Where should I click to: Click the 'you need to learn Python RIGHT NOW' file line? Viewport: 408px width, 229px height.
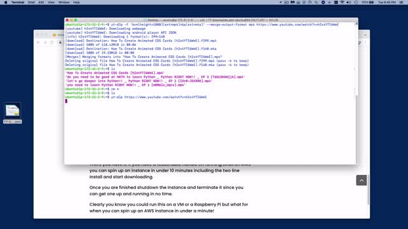coord(125,85)
